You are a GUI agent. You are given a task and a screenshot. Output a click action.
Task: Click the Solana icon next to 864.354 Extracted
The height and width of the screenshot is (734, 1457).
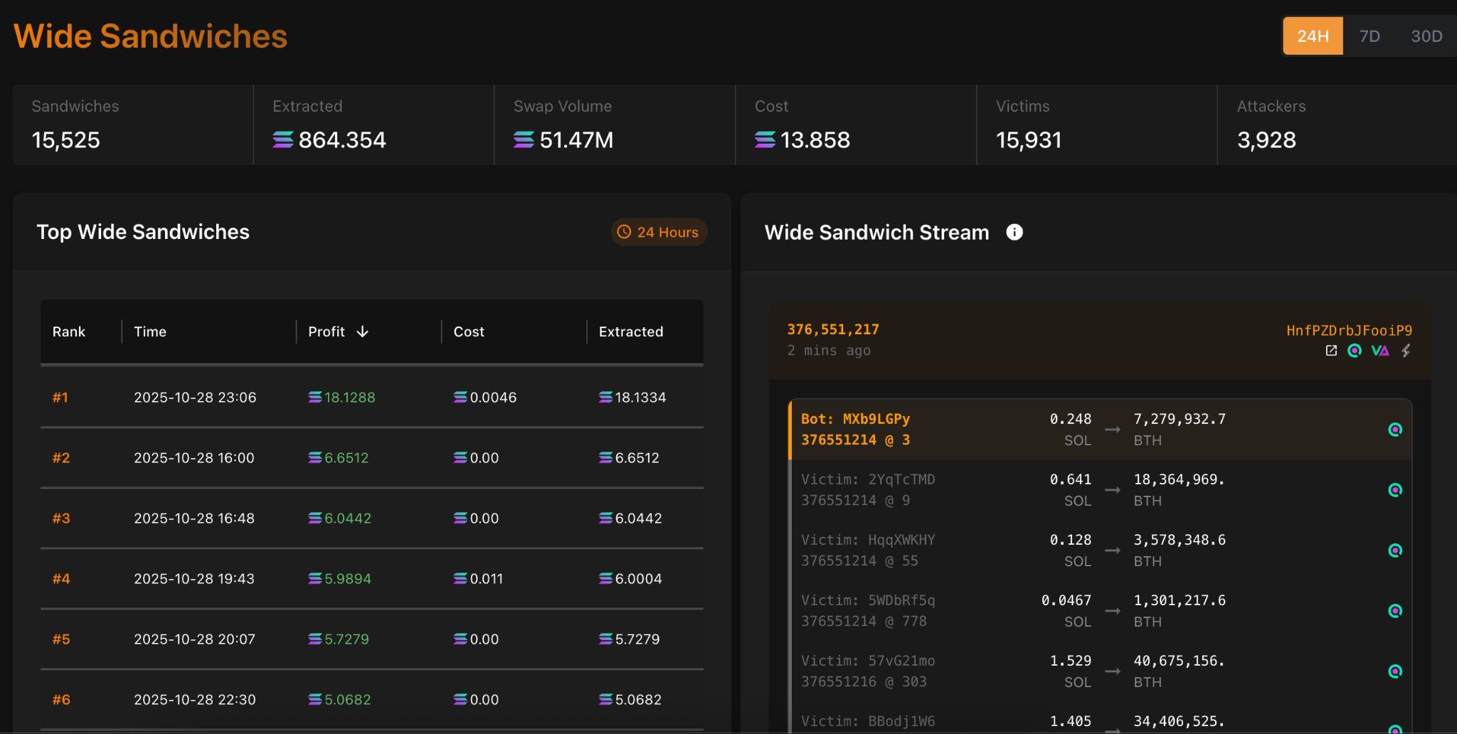click(283, 140)
